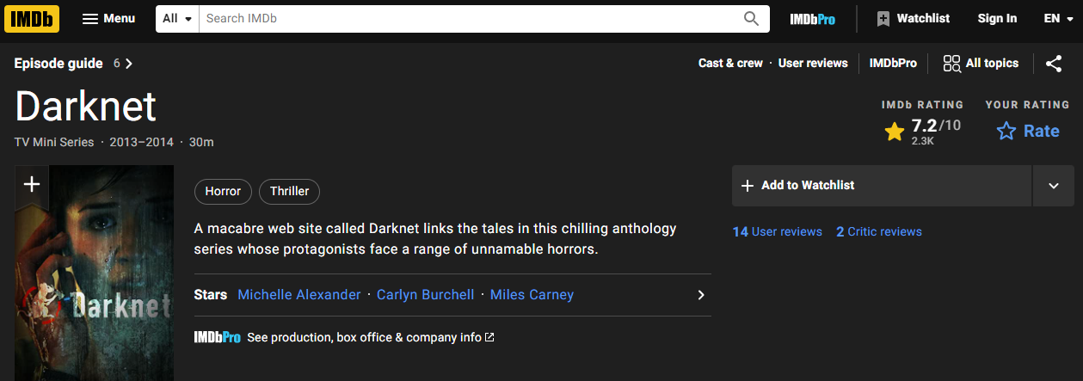Screen dimensions: 1083x381
Task: Click the IMDb logo
Action: pyautogui.click(x=32, y=18)
